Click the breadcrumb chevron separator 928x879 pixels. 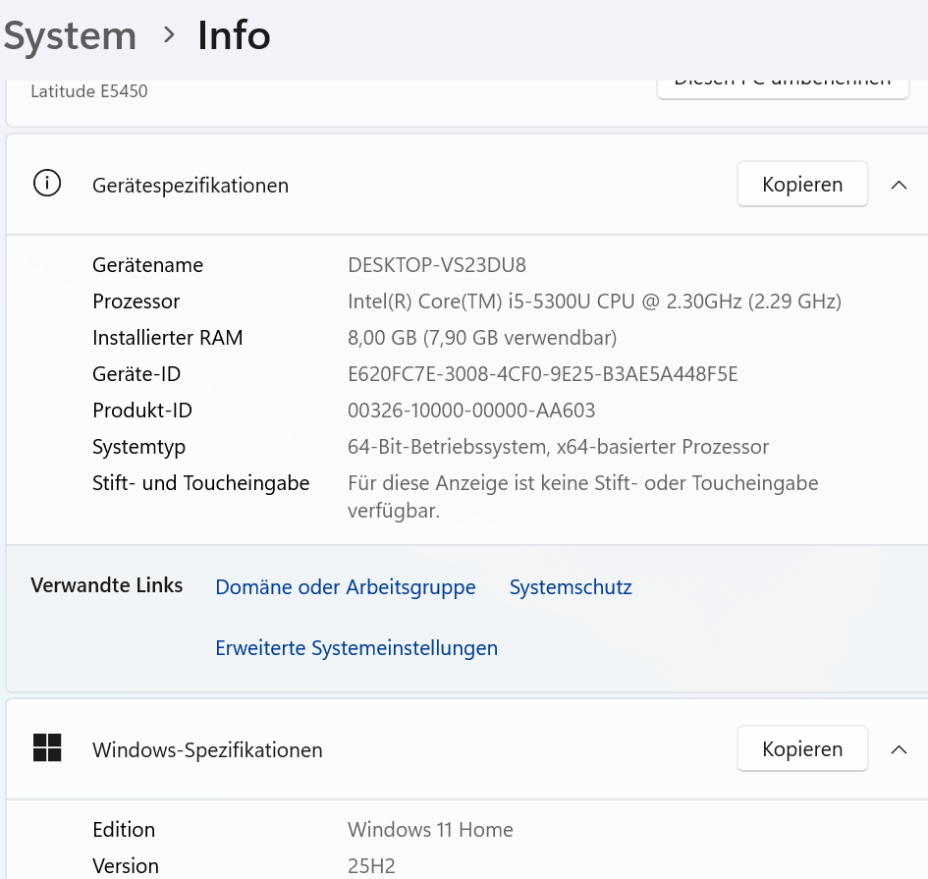(169, 35)
